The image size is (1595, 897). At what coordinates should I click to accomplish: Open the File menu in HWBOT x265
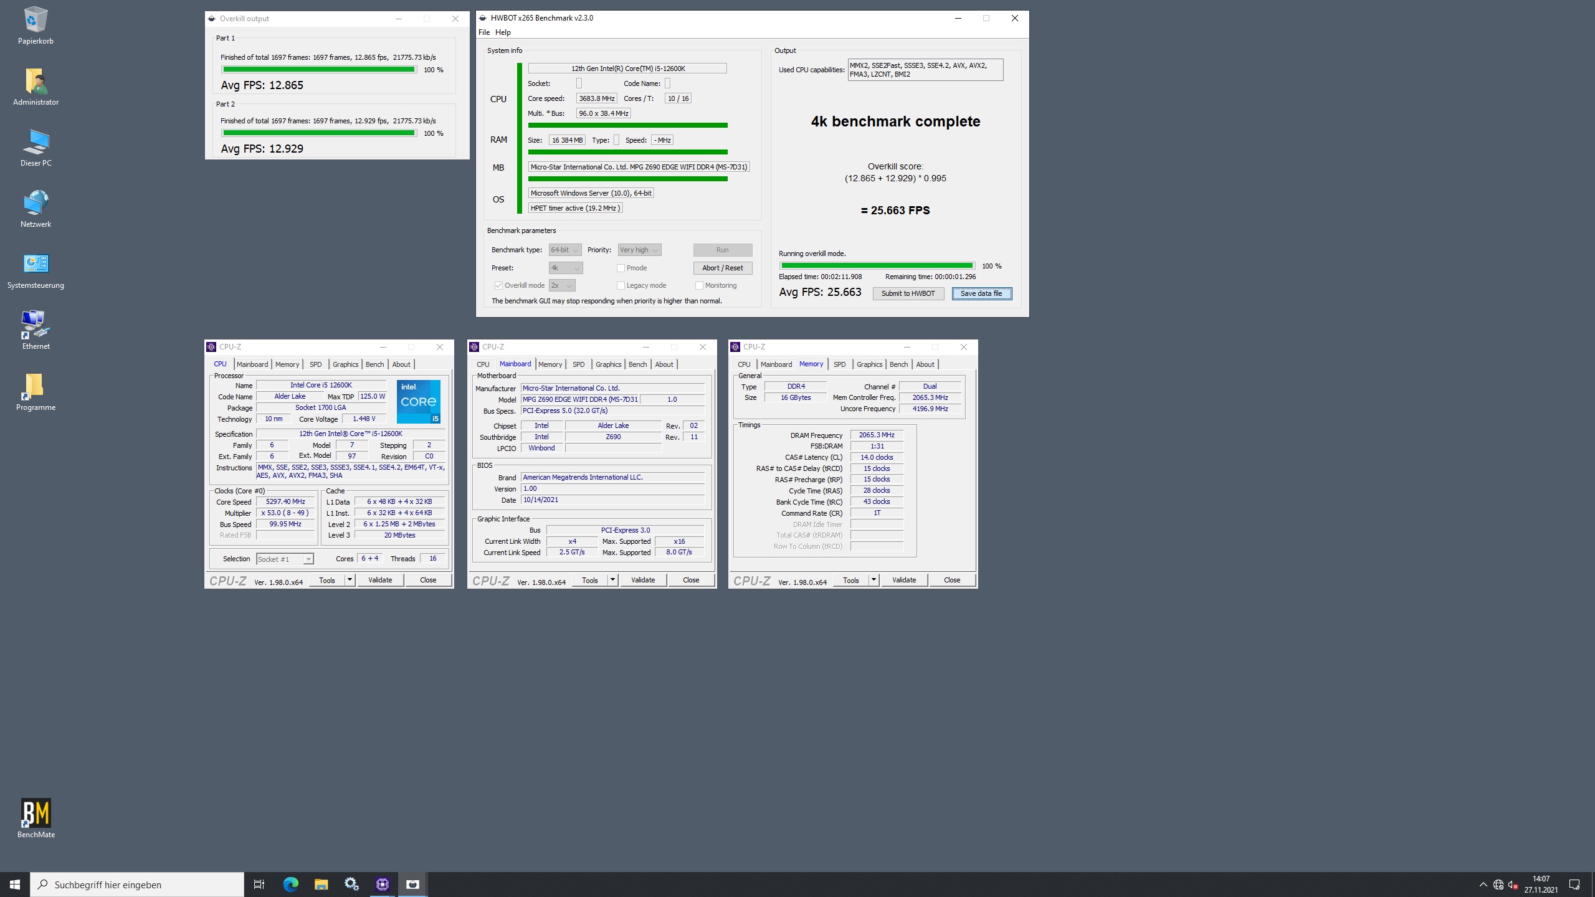pos(484,32)
